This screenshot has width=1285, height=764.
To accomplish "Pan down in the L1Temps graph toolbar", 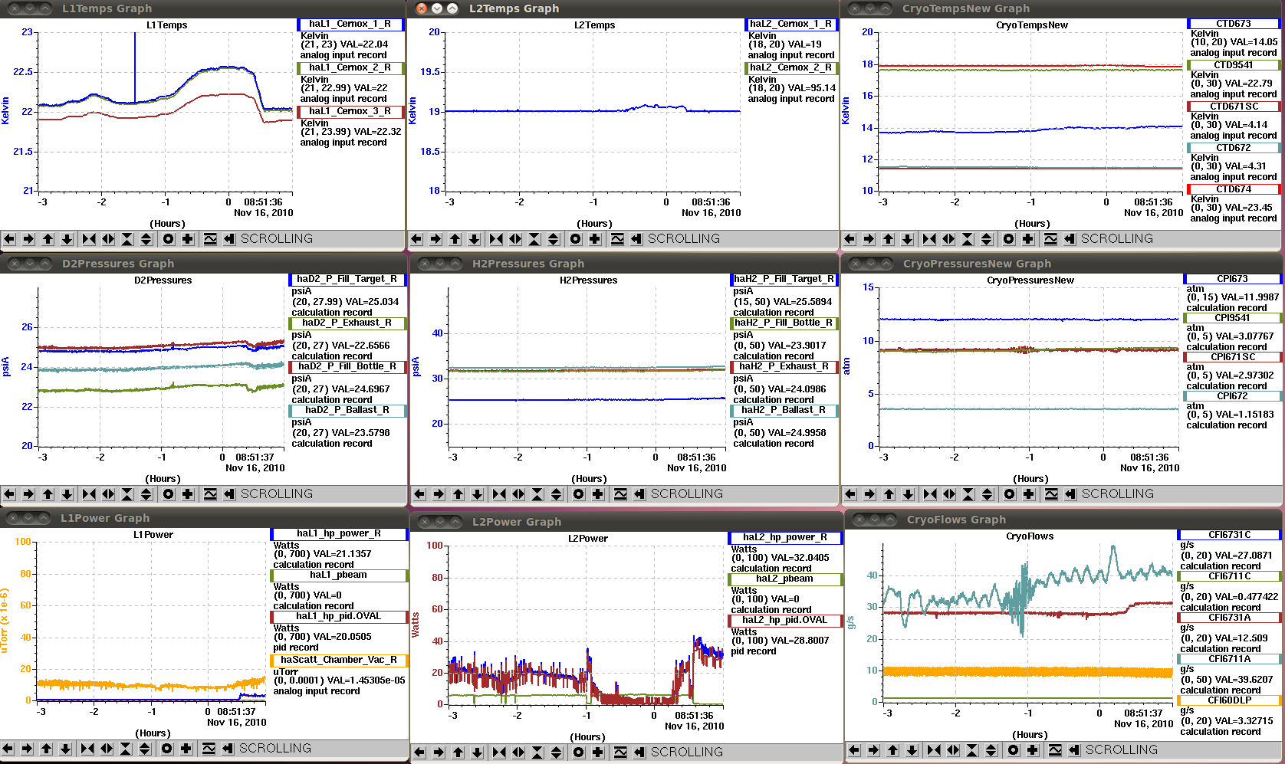I will click(x=67, y=239).
